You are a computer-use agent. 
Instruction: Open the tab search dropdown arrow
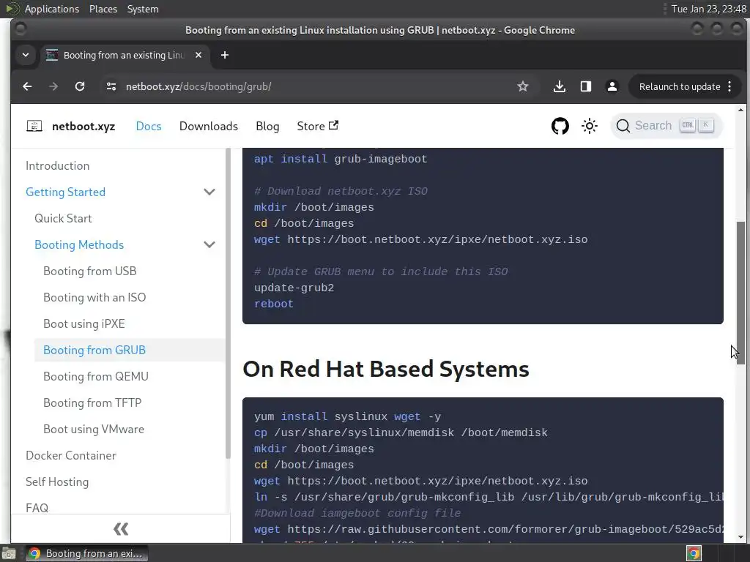coord(26,55)
